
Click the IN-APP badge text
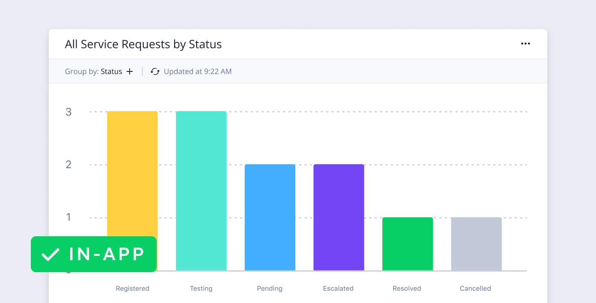(x=107, y=254)
